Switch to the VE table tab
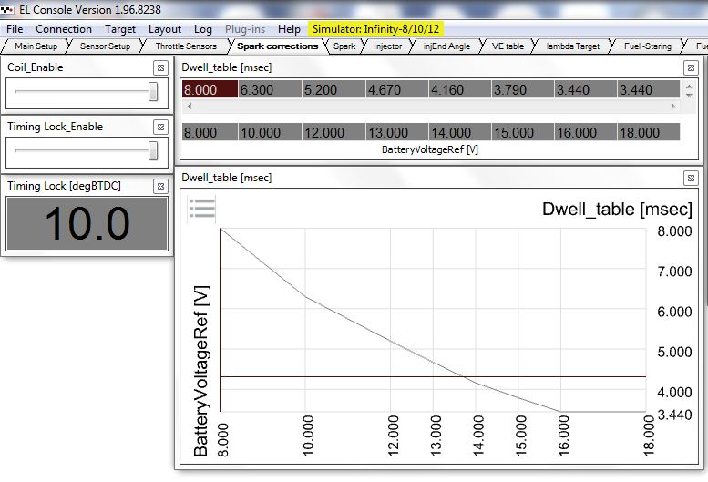Screen dimensions: 708x482 (x=508, y=46)
